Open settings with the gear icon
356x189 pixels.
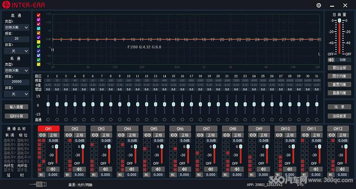[319, 5]
